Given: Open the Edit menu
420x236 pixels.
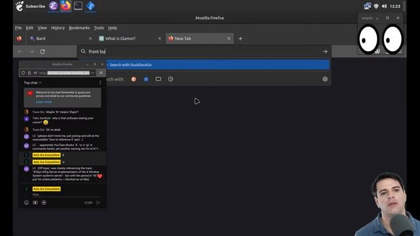Looking at the screenshot, I should tap(30, 28).
